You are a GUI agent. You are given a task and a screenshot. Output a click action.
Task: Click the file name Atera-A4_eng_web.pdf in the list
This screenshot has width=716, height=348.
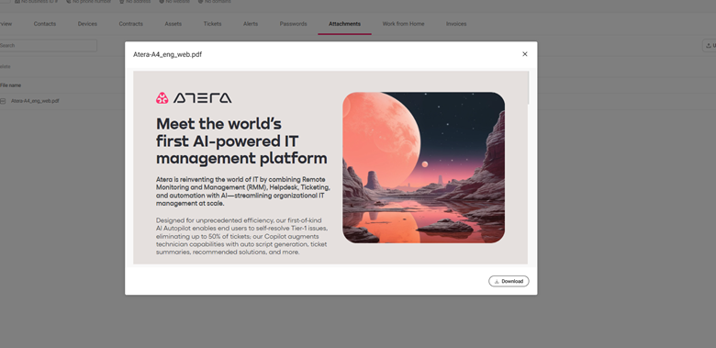click(35, 101)
